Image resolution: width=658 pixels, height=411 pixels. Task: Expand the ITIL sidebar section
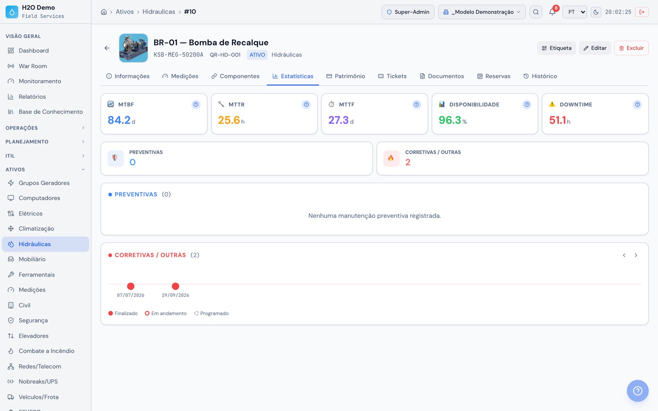pos(45,156)
